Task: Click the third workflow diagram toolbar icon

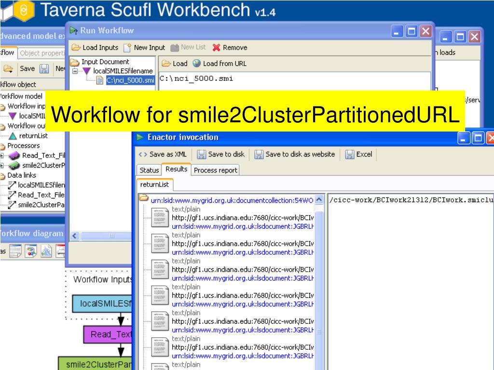Action: (46, 251)
